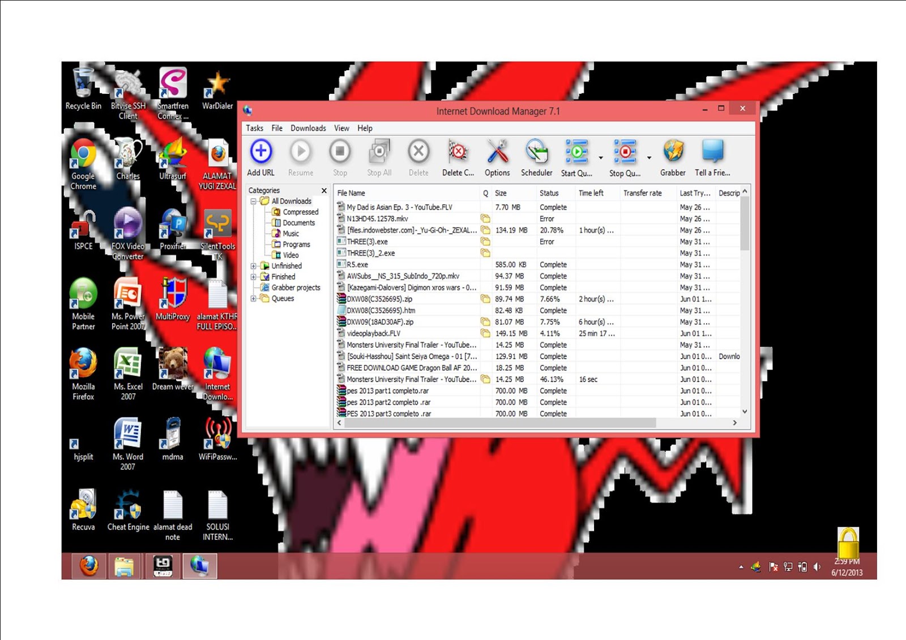This screenshot has width=906, height=640.
Task: Click the vertical scrollbar down arrow
Action: (745, 412)
